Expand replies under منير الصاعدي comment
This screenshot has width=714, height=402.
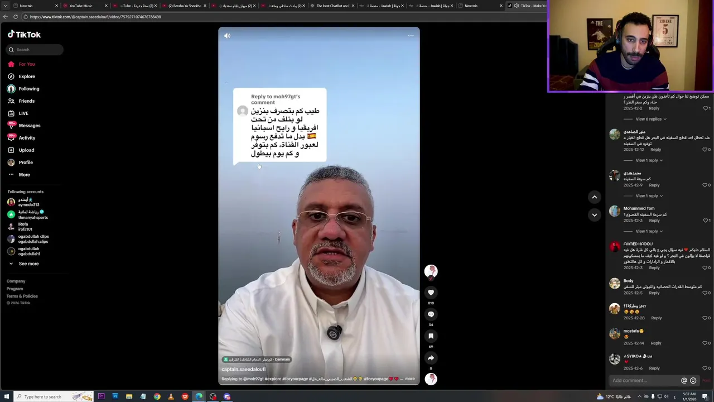[649, 160]
